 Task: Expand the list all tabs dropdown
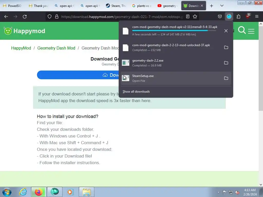[222, 6]
